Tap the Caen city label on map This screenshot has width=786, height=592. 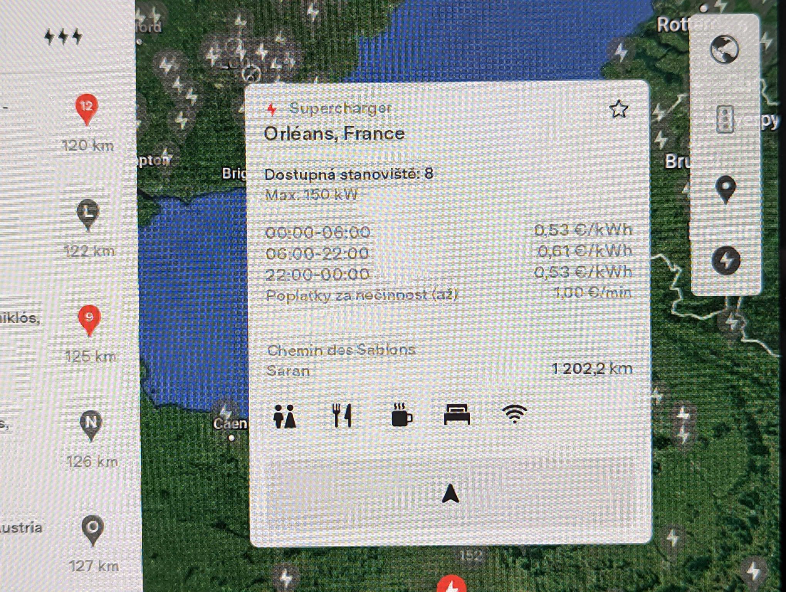230,424
